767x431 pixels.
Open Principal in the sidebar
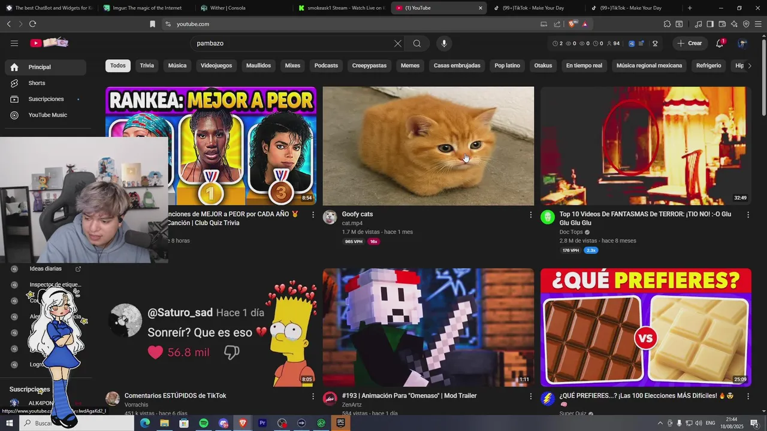click(46, 67)
